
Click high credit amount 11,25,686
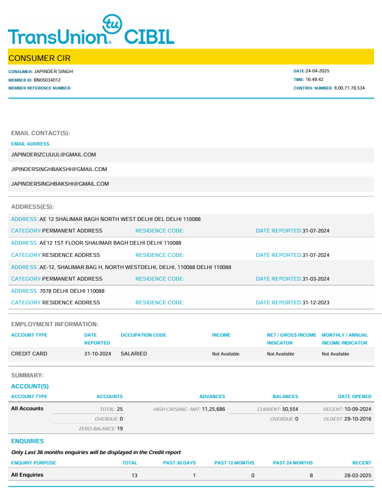pos(213,409)
